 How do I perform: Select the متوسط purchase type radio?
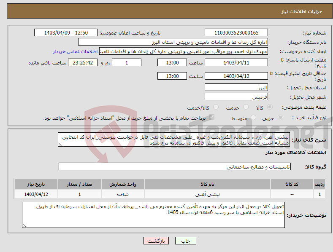253,117
